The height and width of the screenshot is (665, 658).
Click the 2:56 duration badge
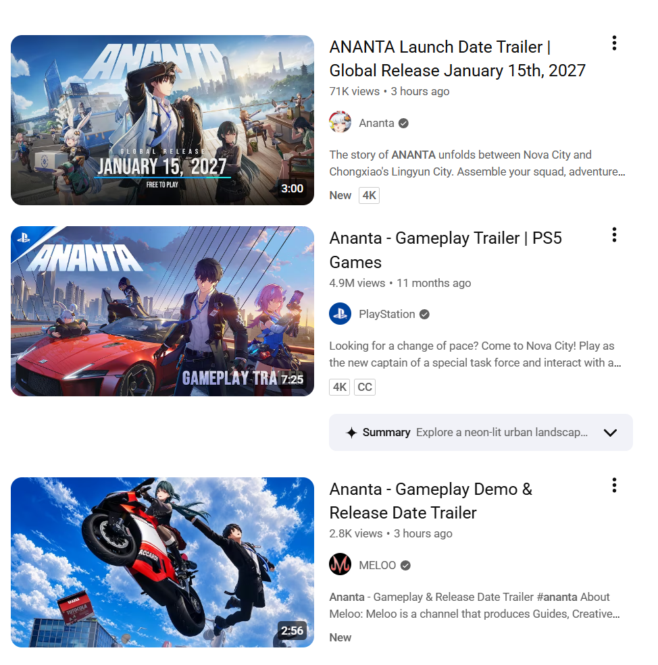pos(292,631)
